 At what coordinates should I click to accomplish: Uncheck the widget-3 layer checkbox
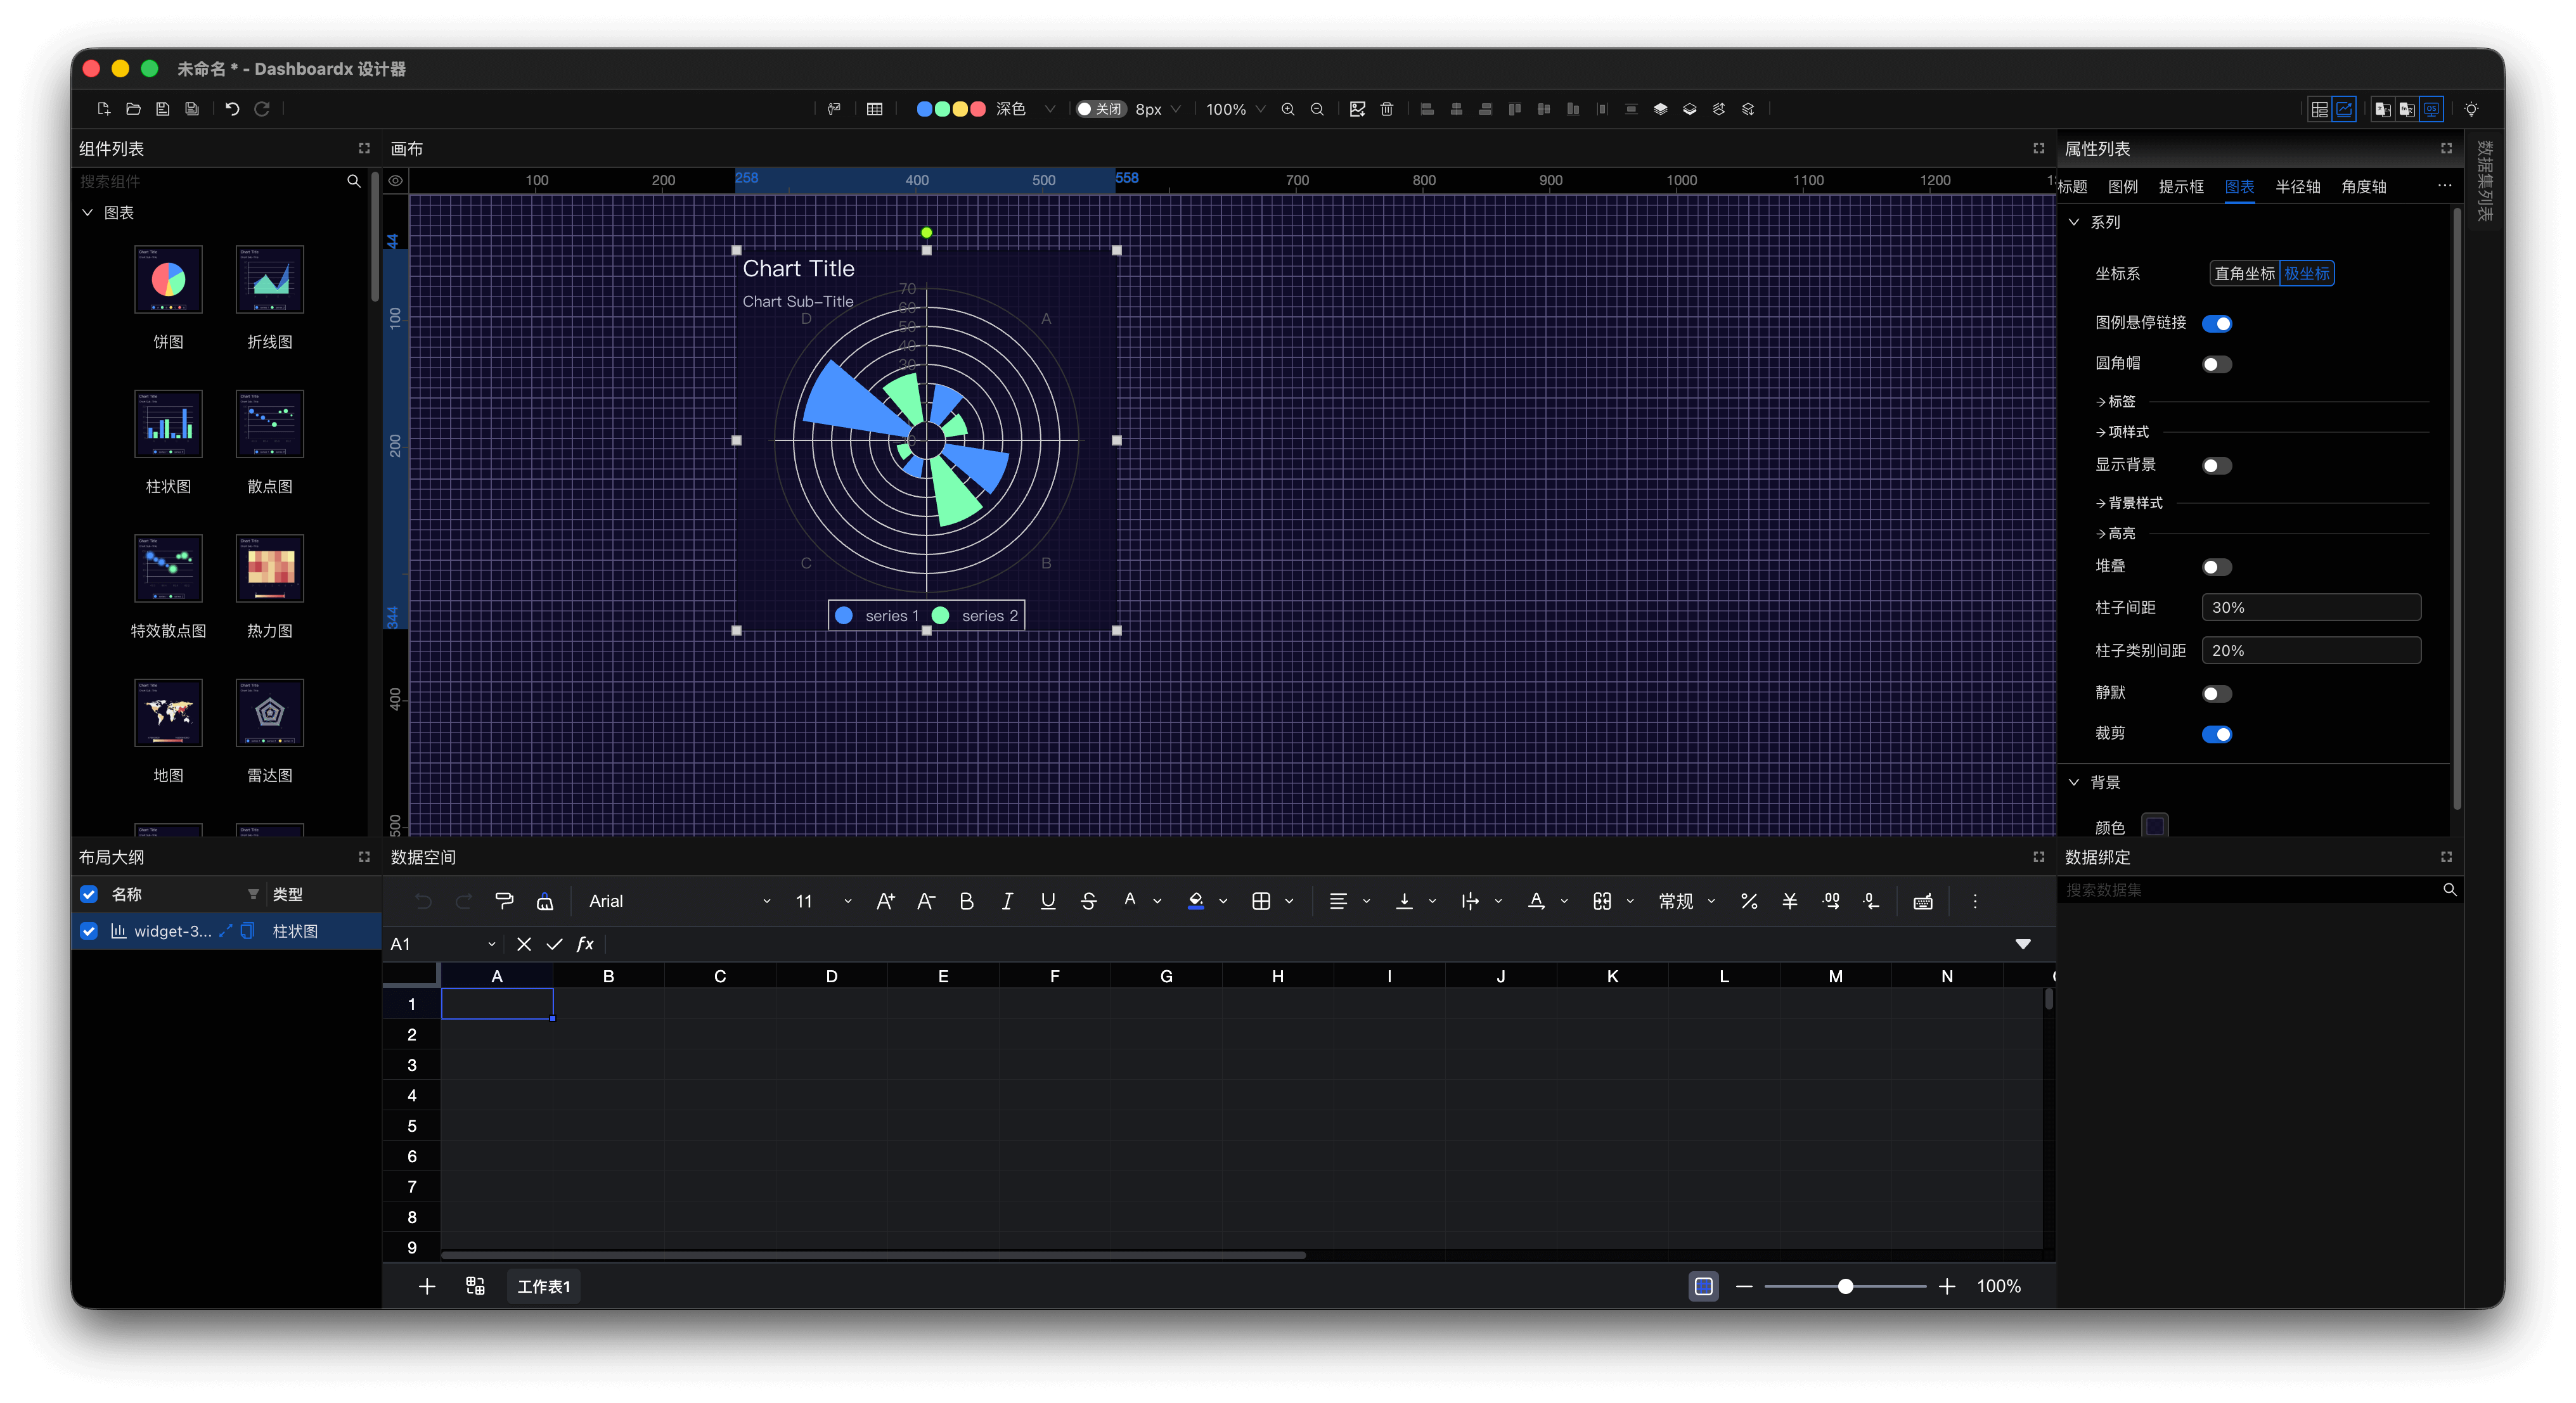pos(89,931)
